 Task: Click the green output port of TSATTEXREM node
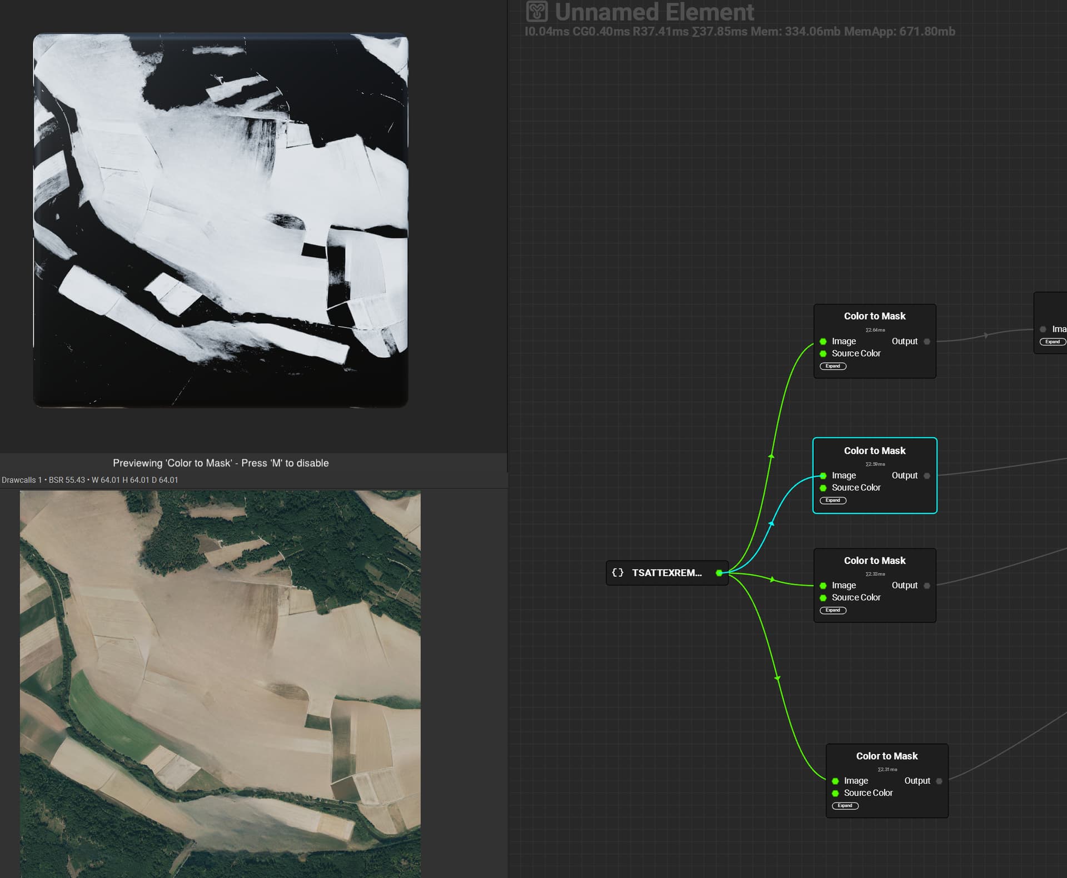click(x=719, y=573)
